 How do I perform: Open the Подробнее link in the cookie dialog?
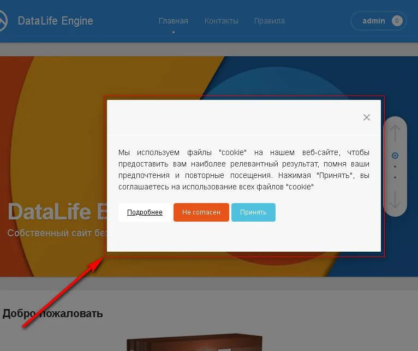[x=145, y=212]
